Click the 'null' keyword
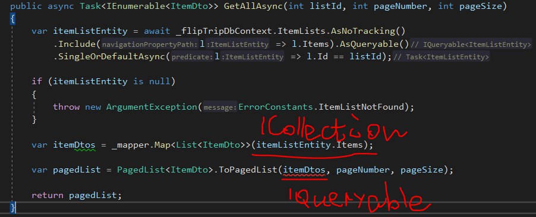536x217 pixels. click(x=159, y=82)
